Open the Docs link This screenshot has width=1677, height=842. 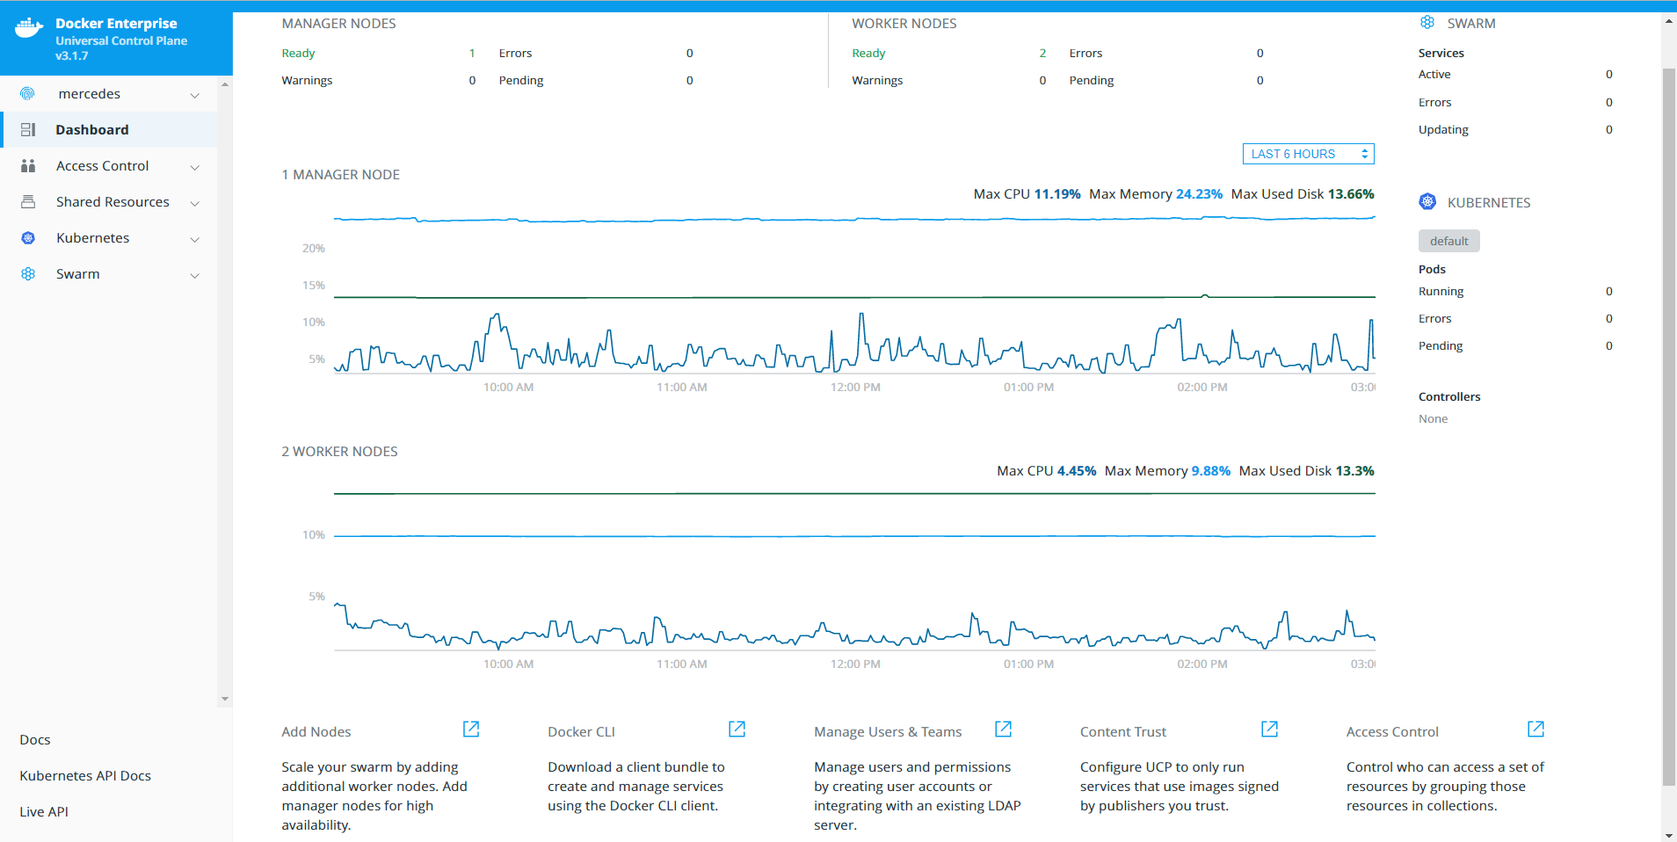click(x=35, y=740)
